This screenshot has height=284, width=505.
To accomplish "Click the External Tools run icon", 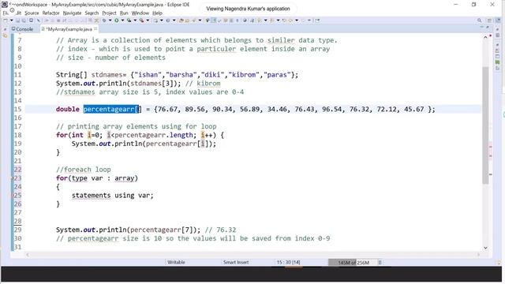I will [141, 21].
